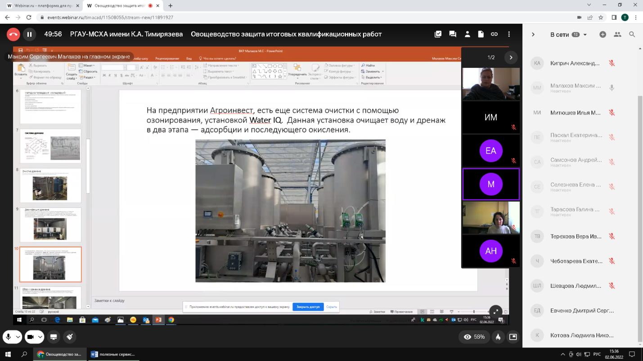The width and height of the screenshot is (643, 361).
Task: Toggle microphone of Чеботарева Екате... in list
Action: pos(612,261)
